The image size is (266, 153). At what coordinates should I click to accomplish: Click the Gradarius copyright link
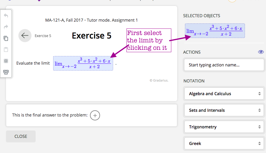point(159,80)
